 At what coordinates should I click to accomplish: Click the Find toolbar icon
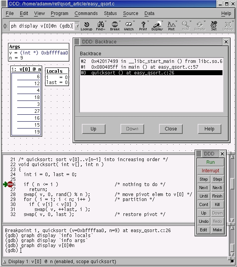101,26
